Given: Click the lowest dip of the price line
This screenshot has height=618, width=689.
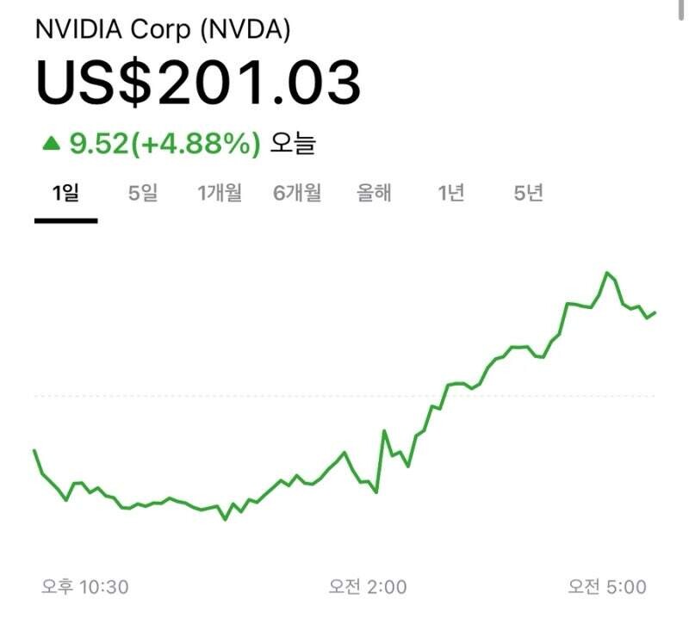Looking at the screenshot, I should 226,519.
